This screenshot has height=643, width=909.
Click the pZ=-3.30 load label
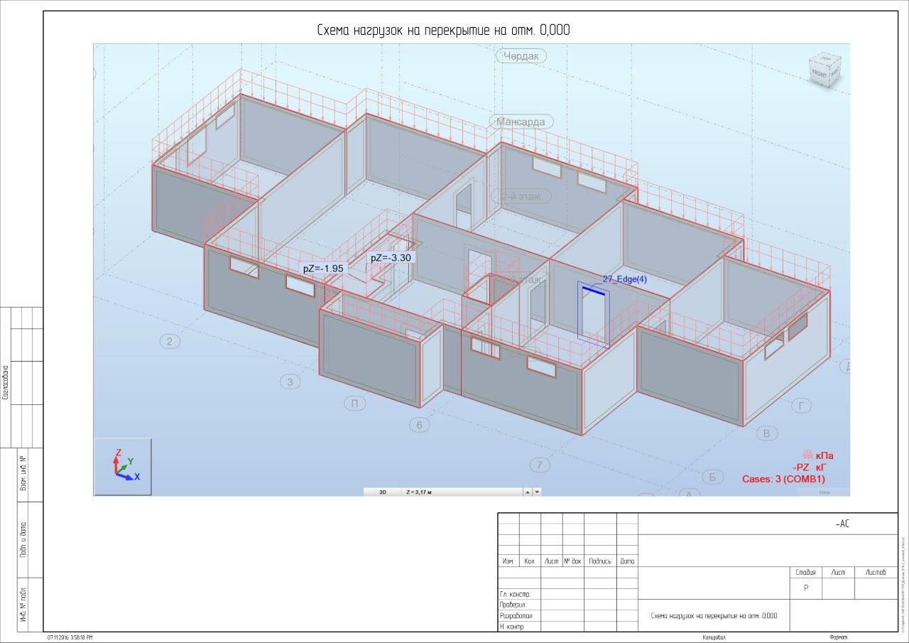pyautogui.click(x=391, y=258)
